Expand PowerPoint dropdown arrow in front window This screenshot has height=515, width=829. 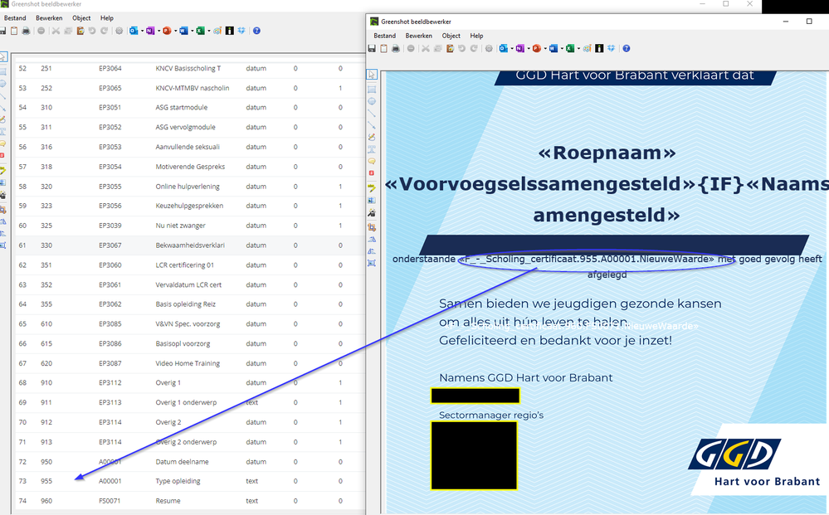546,49
